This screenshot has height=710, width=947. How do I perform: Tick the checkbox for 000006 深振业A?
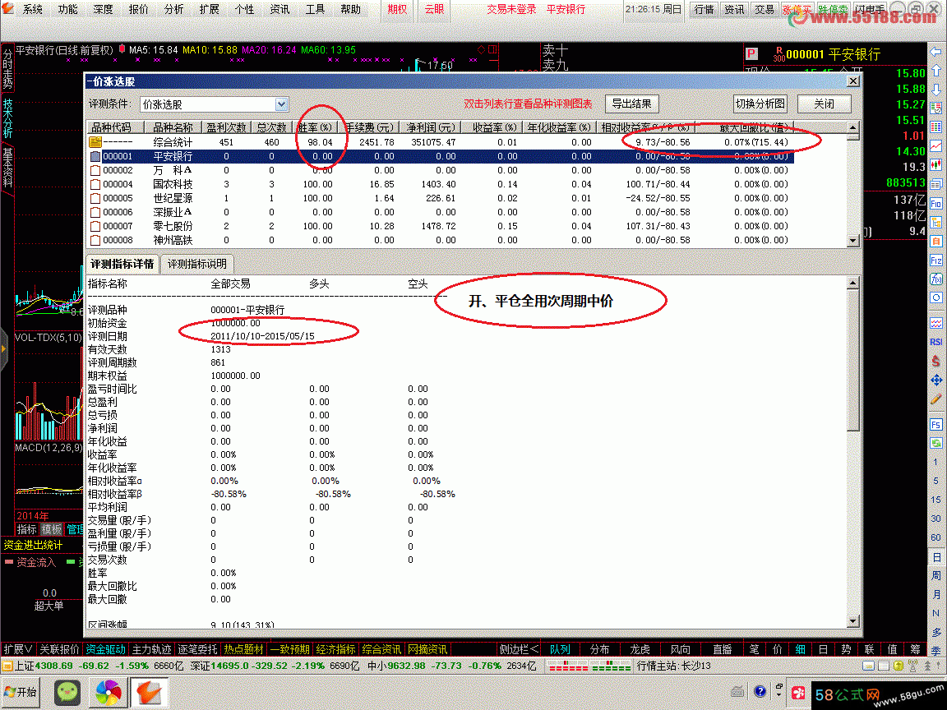(x=95, y=212)
